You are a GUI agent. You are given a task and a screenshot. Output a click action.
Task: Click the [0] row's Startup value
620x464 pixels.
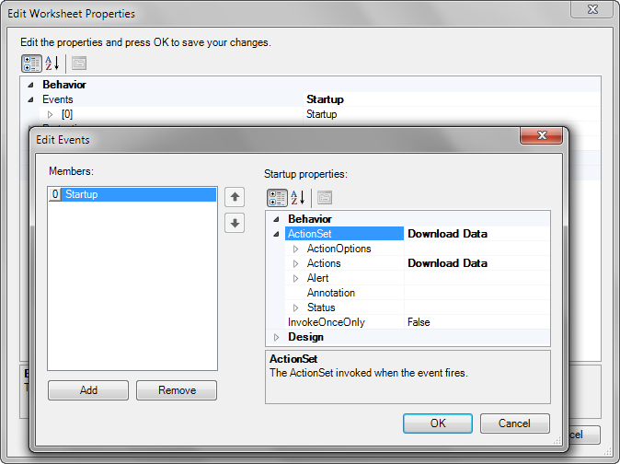321,114
